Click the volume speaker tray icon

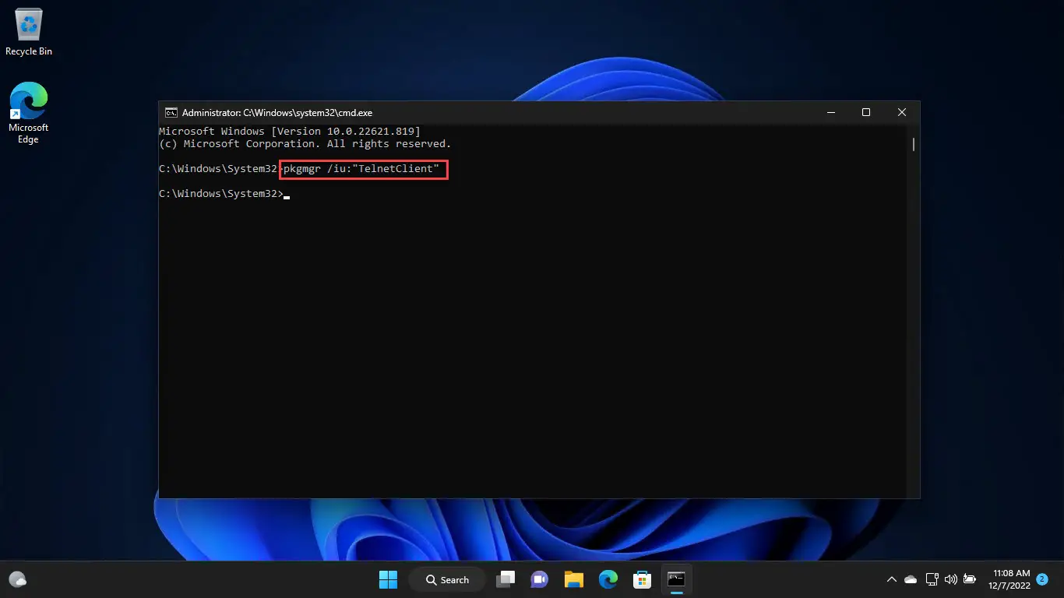(x=950, y=579)
